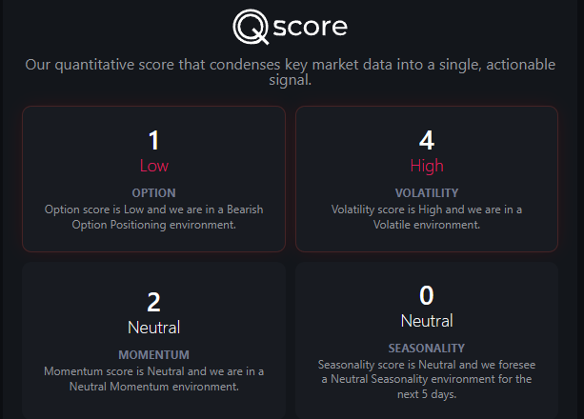Screen dimensions: 584x419
Task: Select the red 'Low' option rating
Action: pyautogui.click(x=153, y=166)
